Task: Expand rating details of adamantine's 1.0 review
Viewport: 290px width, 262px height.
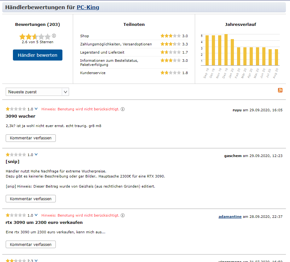Action: [x=36, y=215]
